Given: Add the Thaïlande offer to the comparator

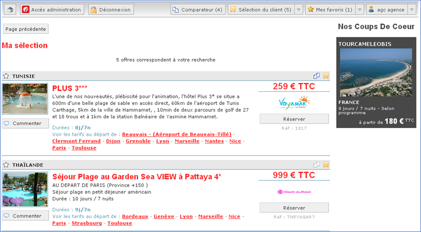Looking at the screenshot, I should click(x=317, y=164).
